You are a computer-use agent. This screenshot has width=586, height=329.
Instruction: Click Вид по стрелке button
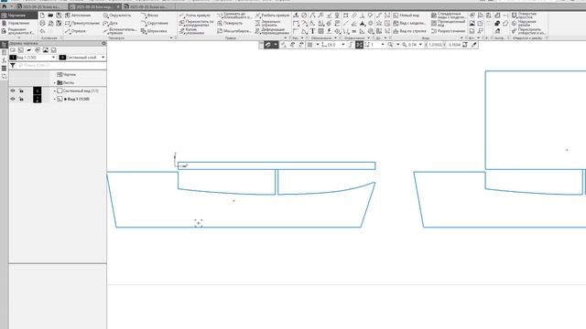tap(409, 31)
